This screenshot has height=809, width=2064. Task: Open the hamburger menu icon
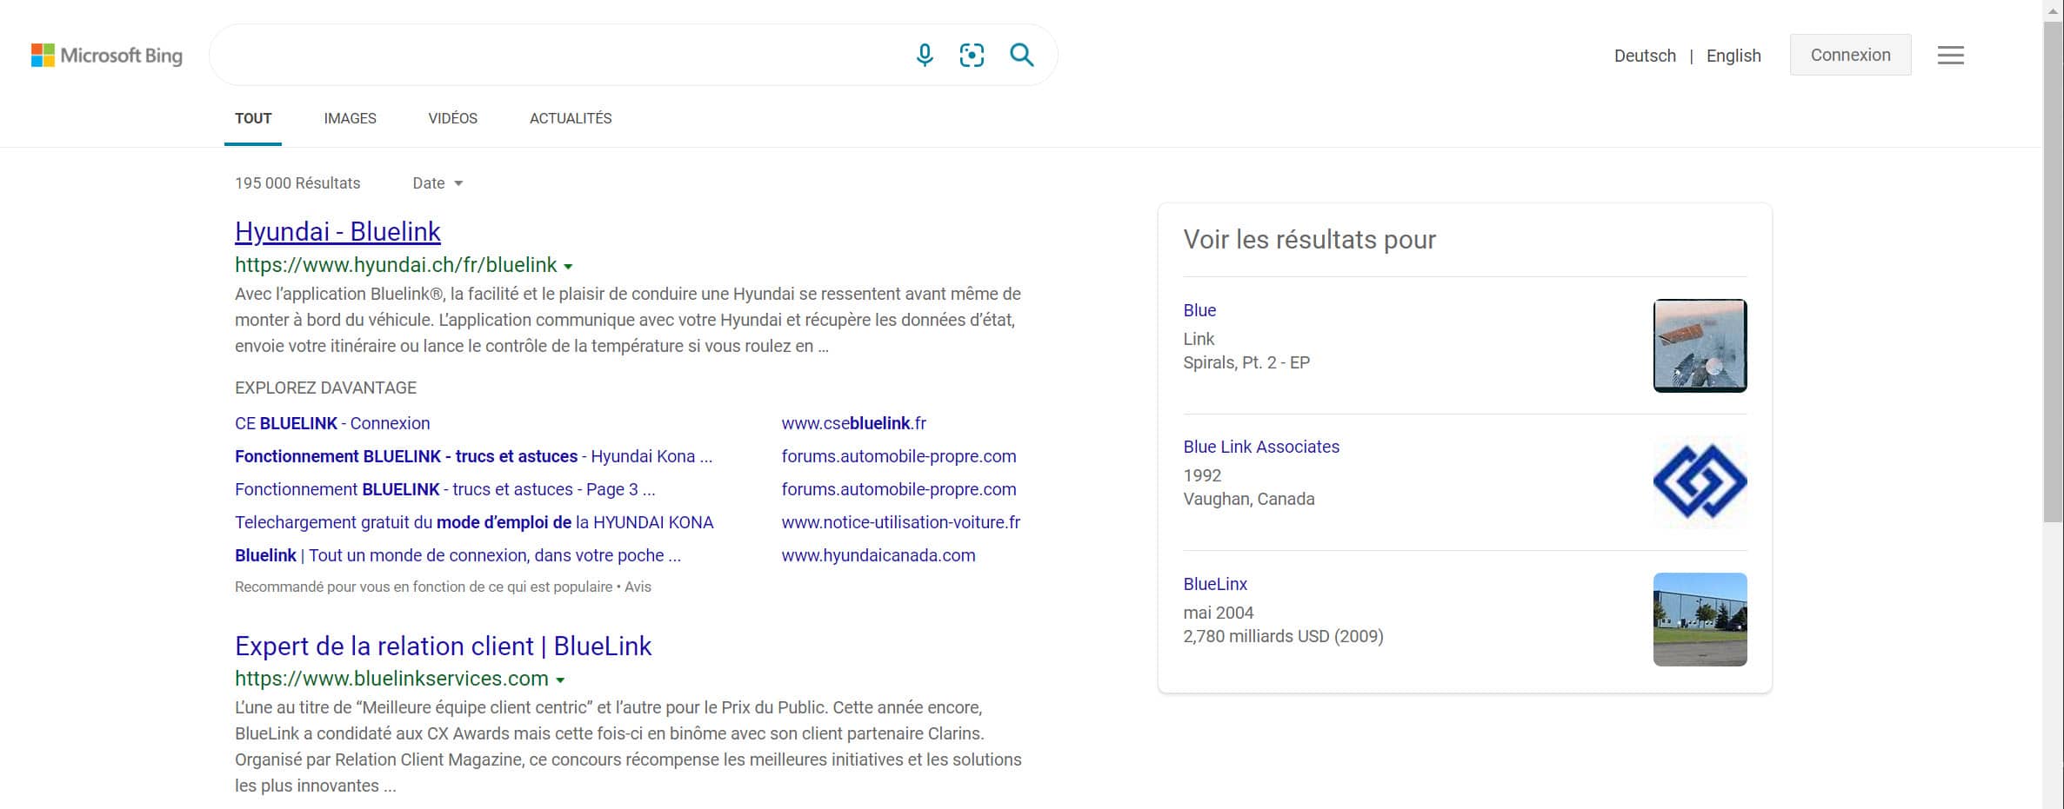click(x=1950, y=56)
